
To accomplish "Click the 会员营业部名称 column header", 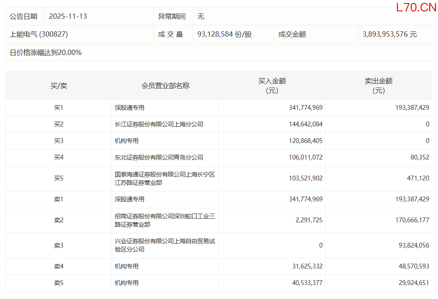I will coord(165,86).
